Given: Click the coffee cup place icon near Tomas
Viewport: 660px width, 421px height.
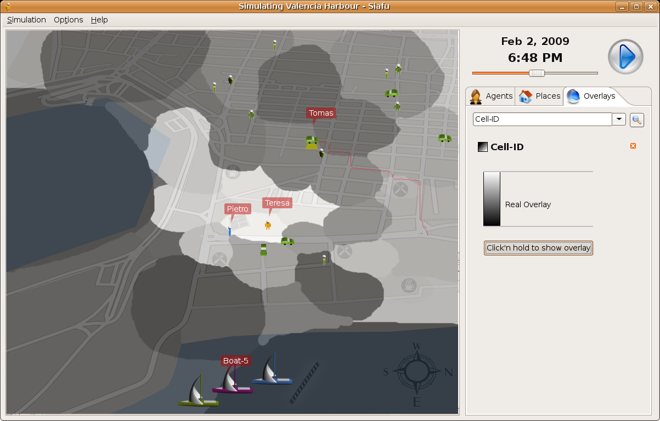Looking at the screenshot, I should [x=233, y=173].
